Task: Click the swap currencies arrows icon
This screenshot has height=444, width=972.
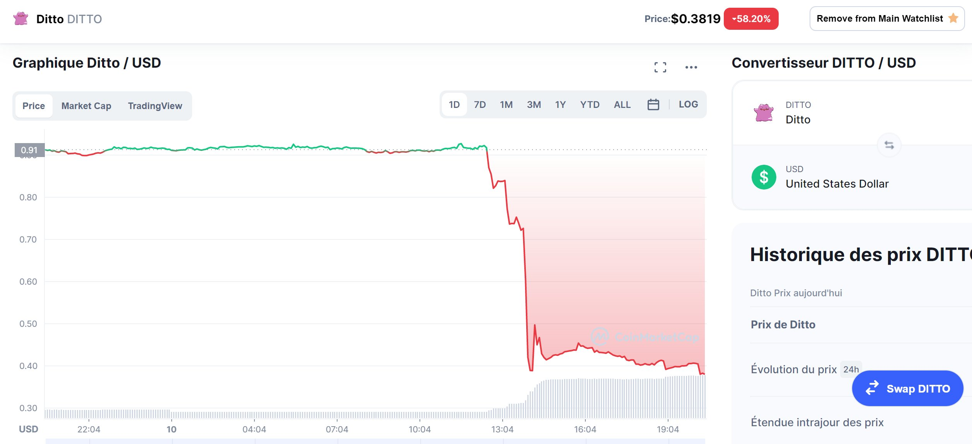Action: click(x=889, y=145)
